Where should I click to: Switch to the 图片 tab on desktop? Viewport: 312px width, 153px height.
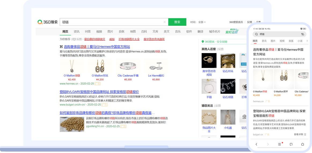pos(110,31)
